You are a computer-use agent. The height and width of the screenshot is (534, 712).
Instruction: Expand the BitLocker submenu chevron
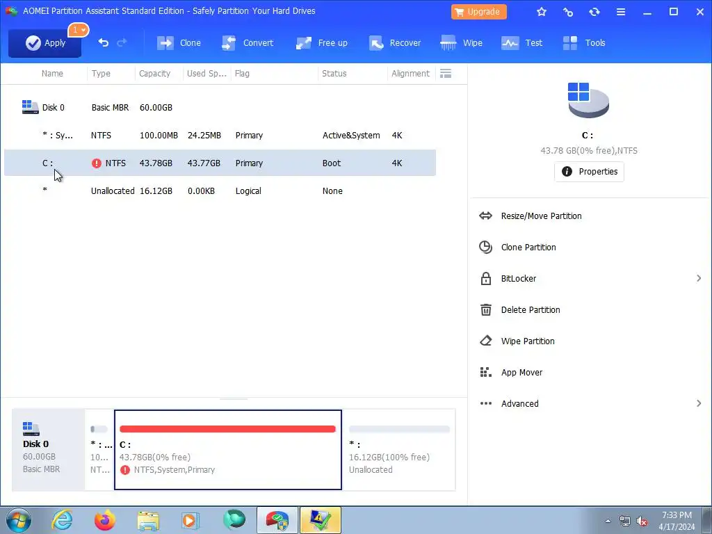pyautogui.click(x=699, y=278)
